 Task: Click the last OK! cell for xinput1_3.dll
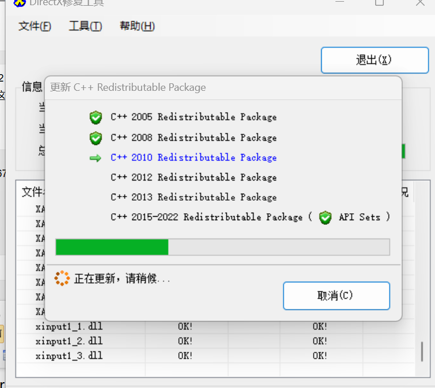click(319, 356)
